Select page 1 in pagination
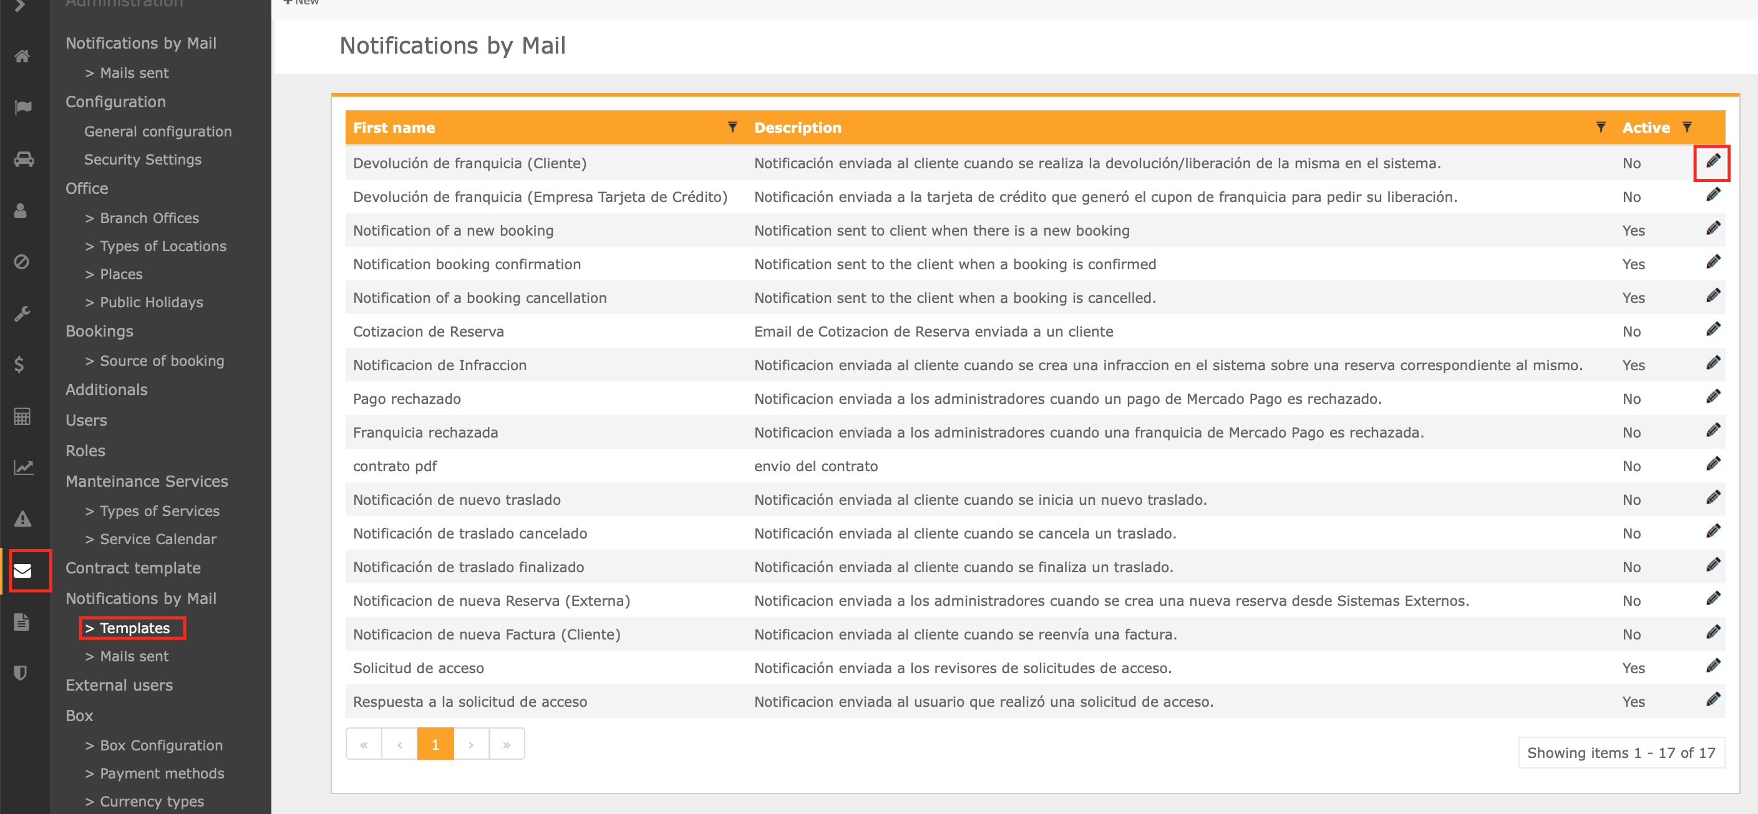The width and height of the screenshot is (1758, 814). pyautogui.click(x=435, y=744)
